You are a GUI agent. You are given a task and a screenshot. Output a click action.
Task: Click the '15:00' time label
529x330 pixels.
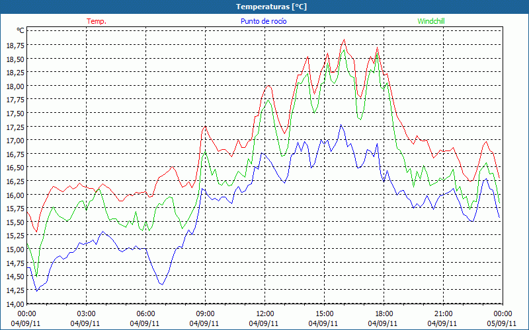[324, 314]
